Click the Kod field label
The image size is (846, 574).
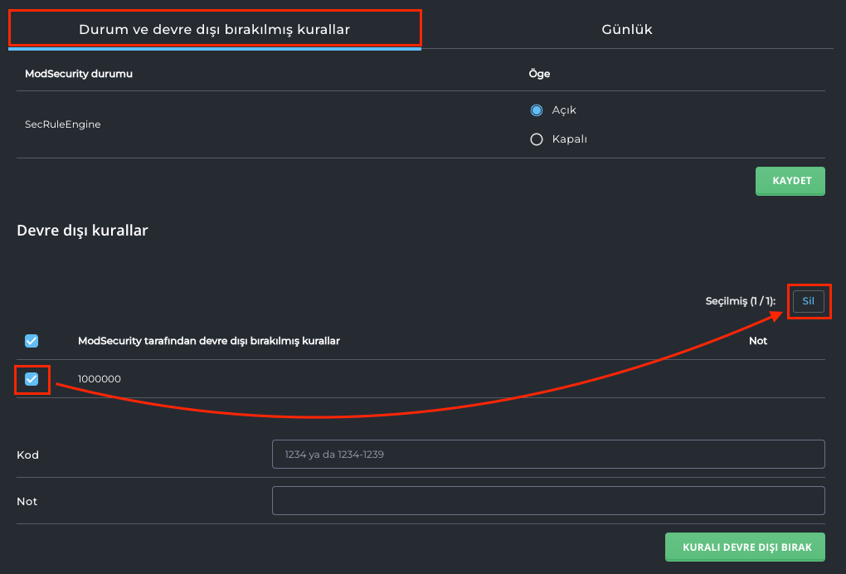click(27, 455)
